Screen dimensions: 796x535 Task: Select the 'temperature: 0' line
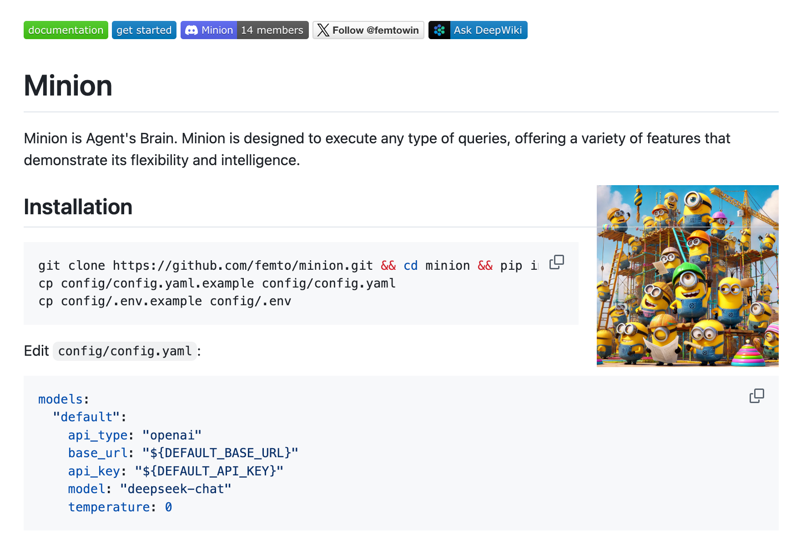[x=120, y=507]
